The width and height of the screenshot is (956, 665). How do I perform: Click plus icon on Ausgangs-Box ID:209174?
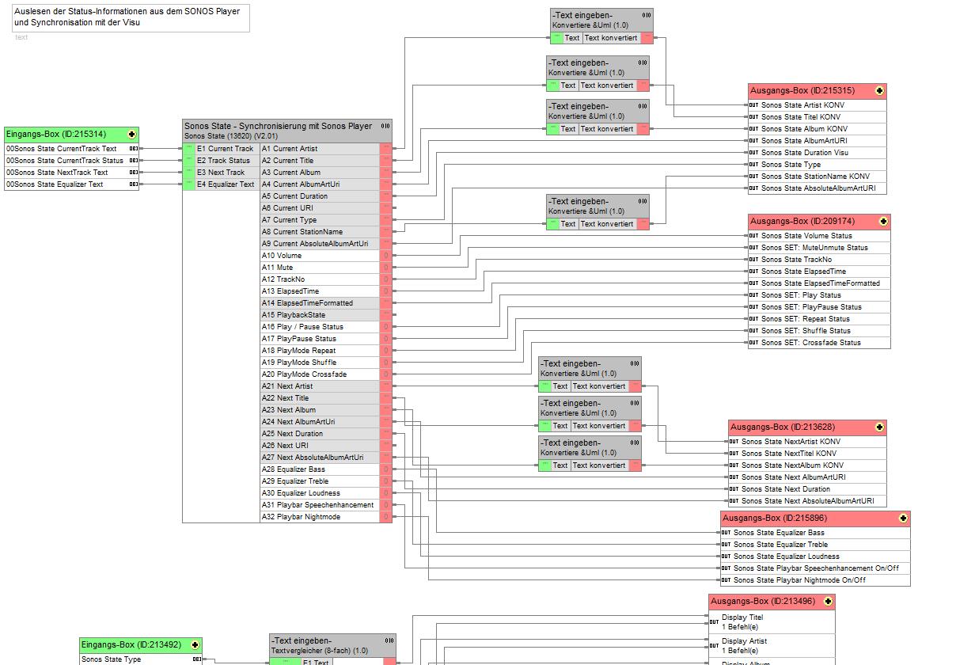[883, 222]
